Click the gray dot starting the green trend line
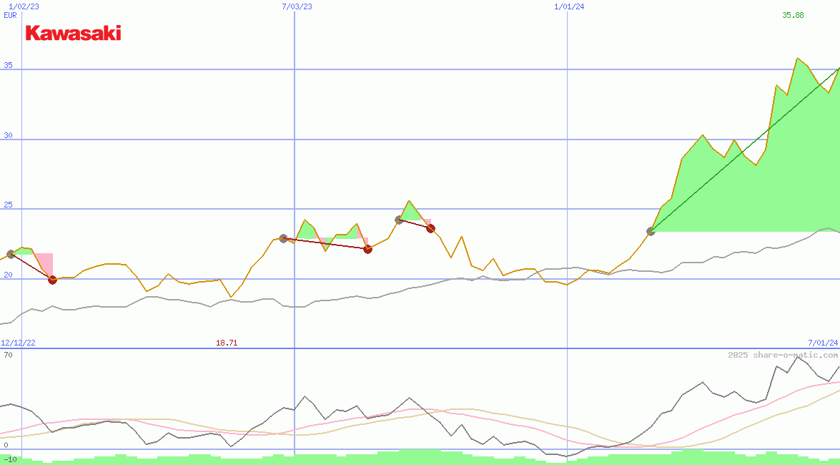 coord(651,230)
